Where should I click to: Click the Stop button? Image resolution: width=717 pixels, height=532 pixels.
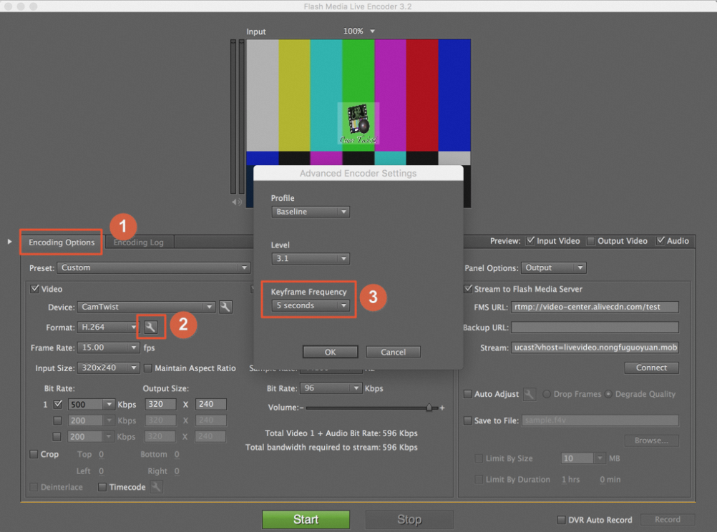point(409,520)
